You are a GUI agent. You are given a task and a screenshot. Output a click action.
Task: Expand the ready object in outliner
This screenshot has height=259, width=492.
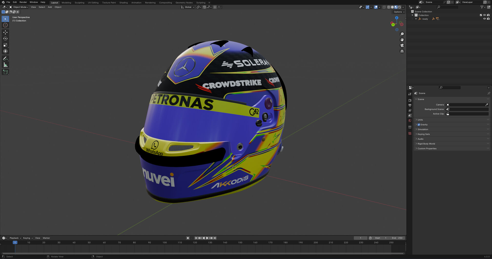click(416, 19)
